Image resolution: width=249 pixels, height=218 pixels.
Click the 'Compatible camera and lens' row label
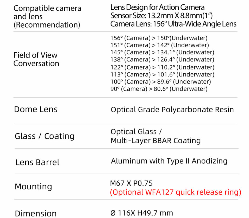click(x=47, y=16)
